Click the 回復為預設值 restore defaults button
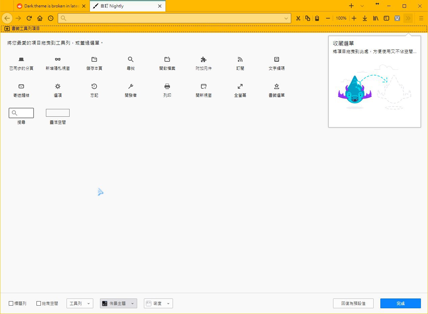 [x=353, y=304]
